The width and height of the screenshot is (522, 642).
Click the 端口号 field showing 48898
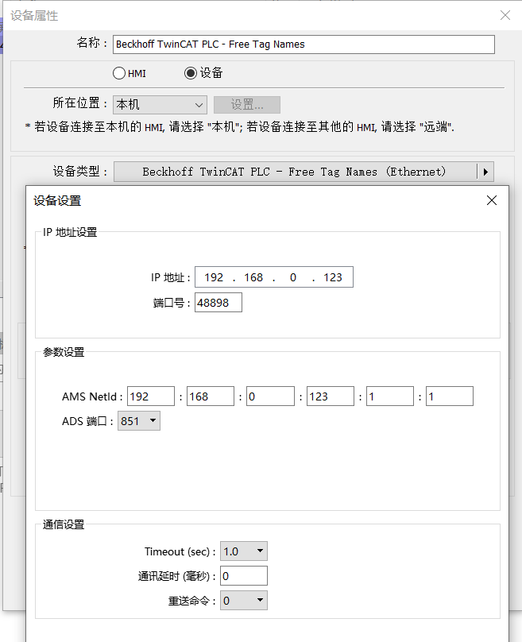click(218, 303)
